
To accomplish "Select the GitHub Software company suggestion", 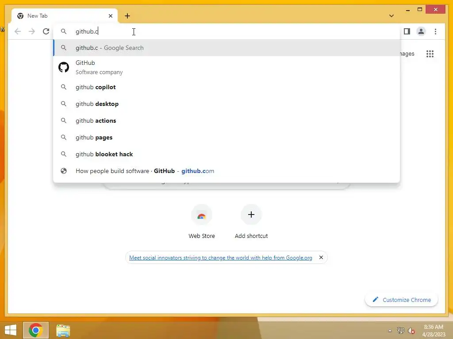I will click(x=226, y=67).
